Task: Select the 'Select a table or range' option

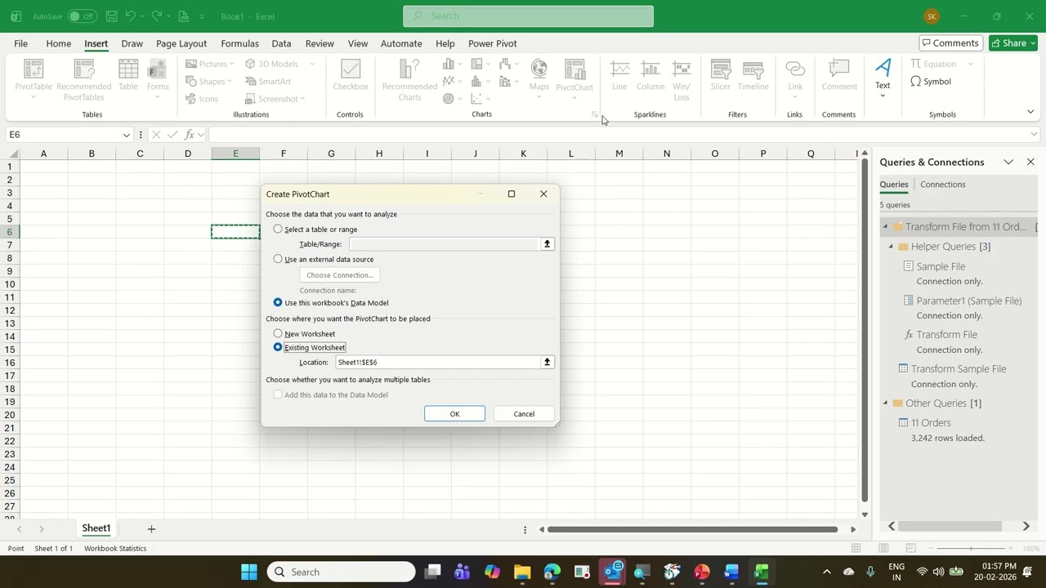Action: pos(278,229)
